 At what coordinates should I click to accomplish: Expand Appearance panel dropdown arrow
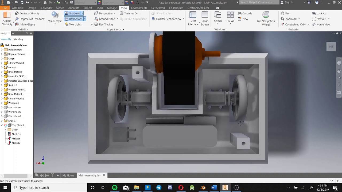tap(123, 30)
